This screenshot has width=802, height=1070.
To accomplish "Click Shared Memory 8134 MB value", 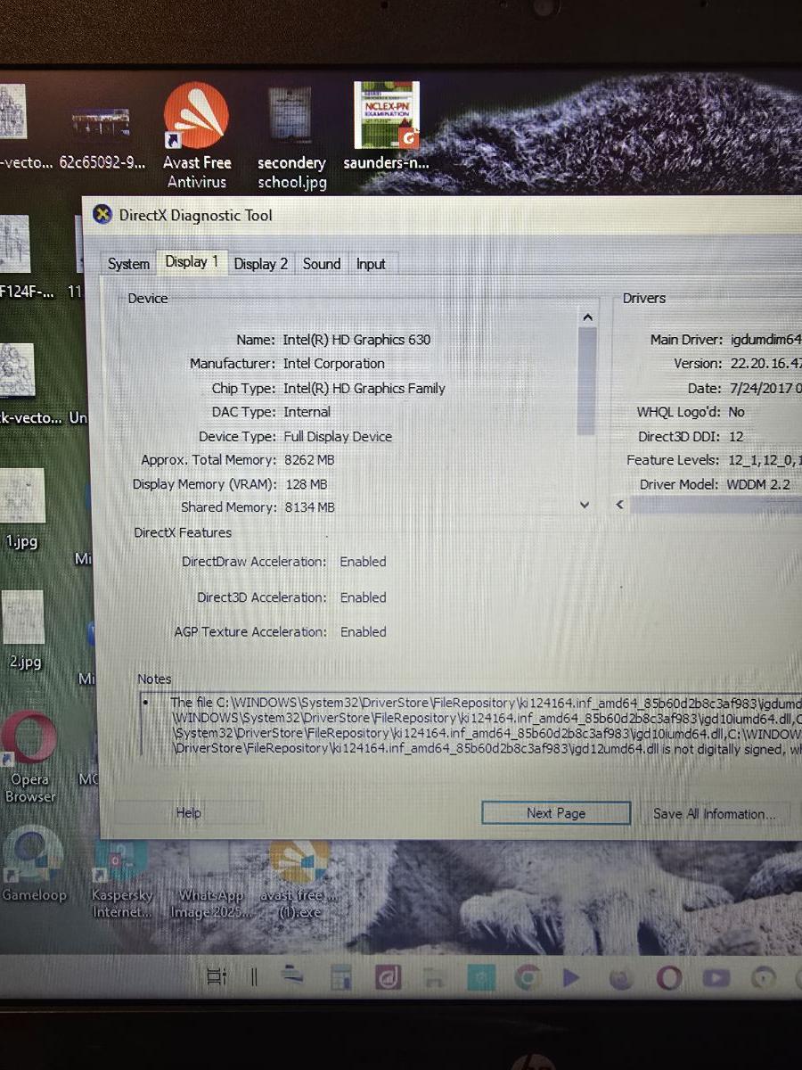I will (x=309, y=507).
